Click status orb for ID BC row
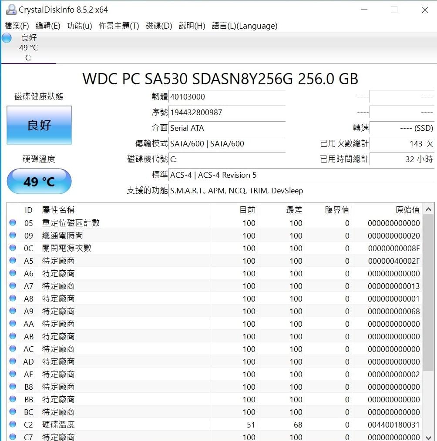 pos(13,411)
